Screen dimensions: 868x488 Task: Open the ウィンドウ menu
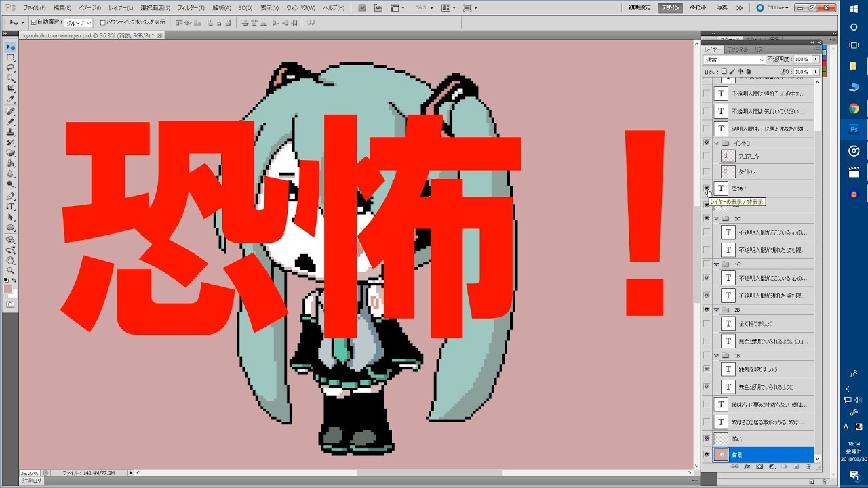click(300, 7)
